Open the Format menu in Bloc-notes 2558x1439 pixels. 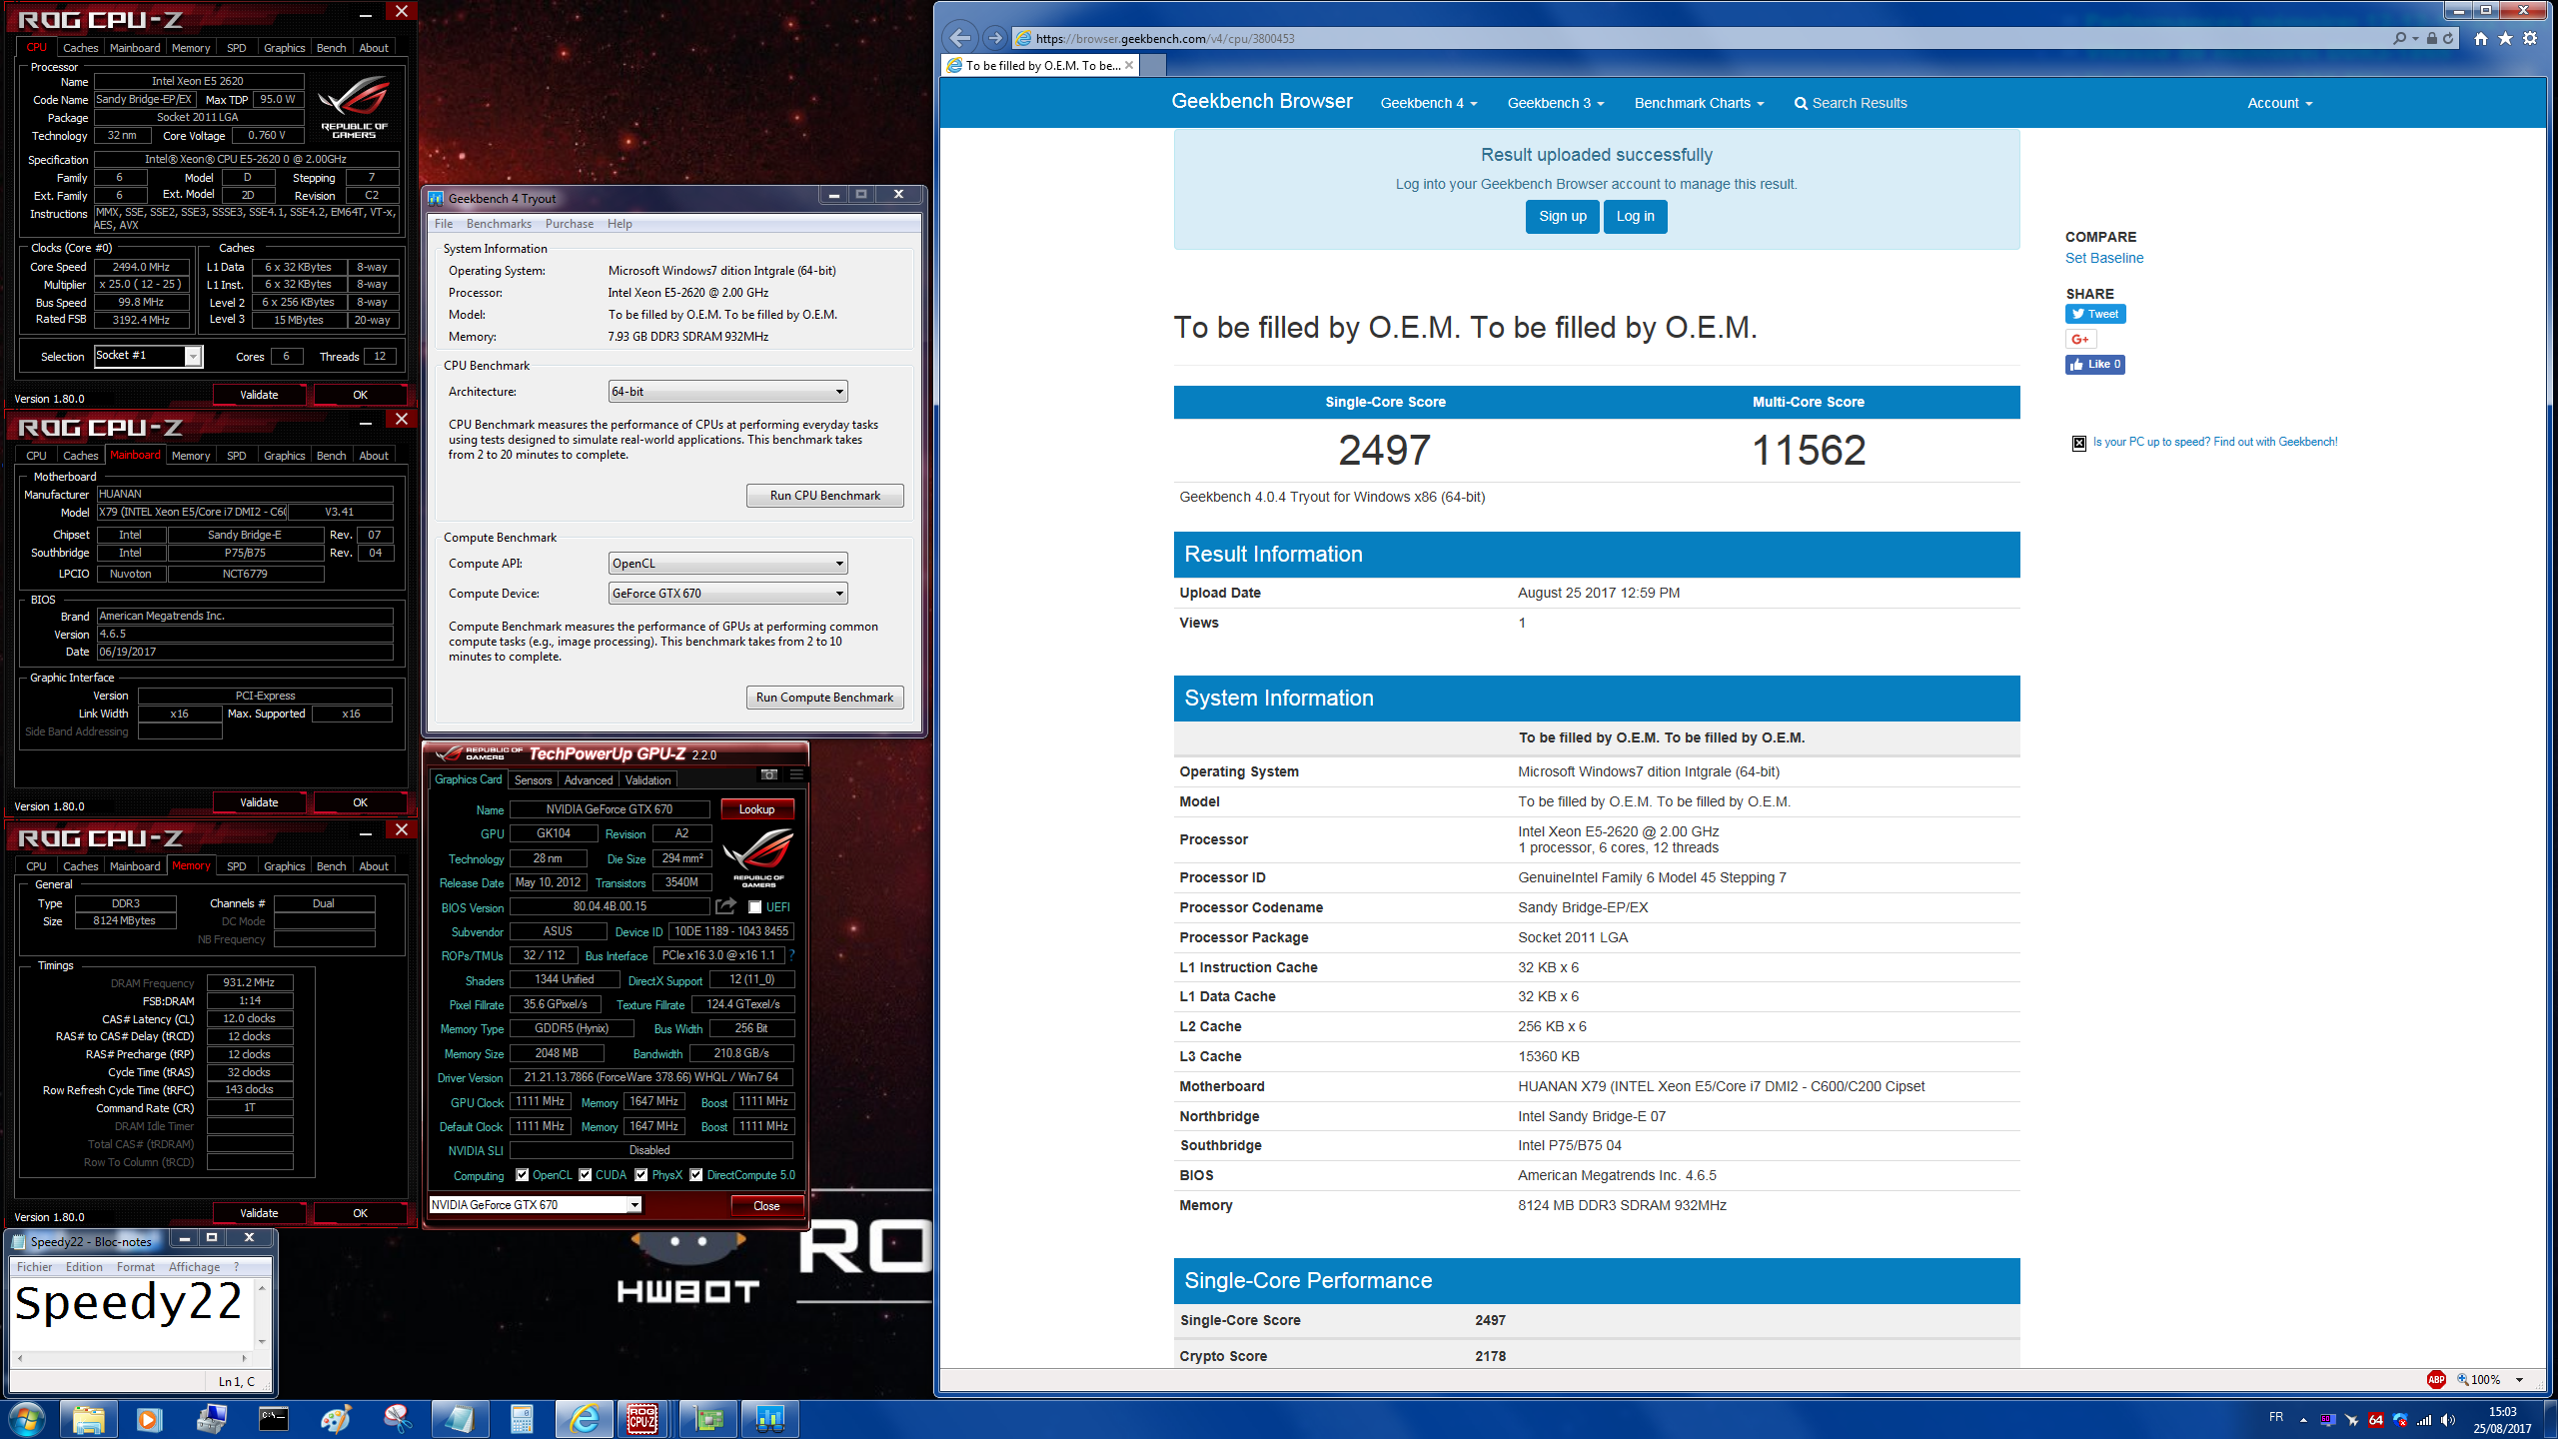pyautogui.click(x=135, y=1267)
